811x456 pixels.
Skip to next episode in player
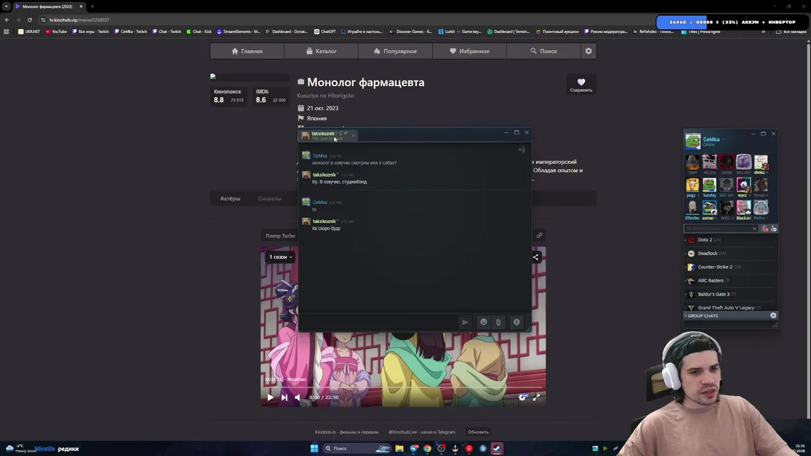pos(284,398)
